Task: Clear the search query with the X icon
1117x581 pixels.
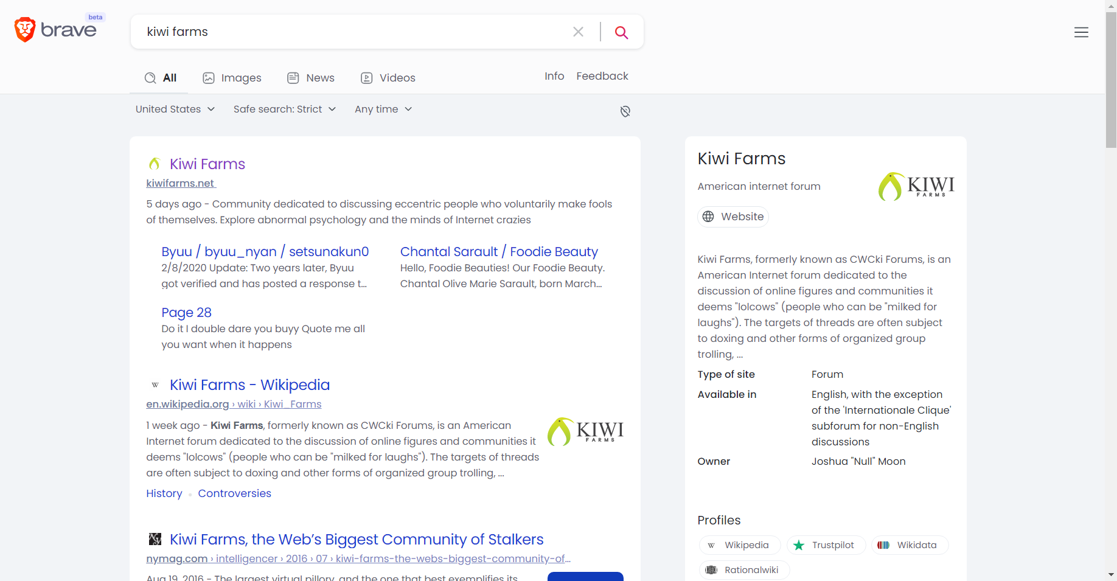Action: click(x=578, y=32)
